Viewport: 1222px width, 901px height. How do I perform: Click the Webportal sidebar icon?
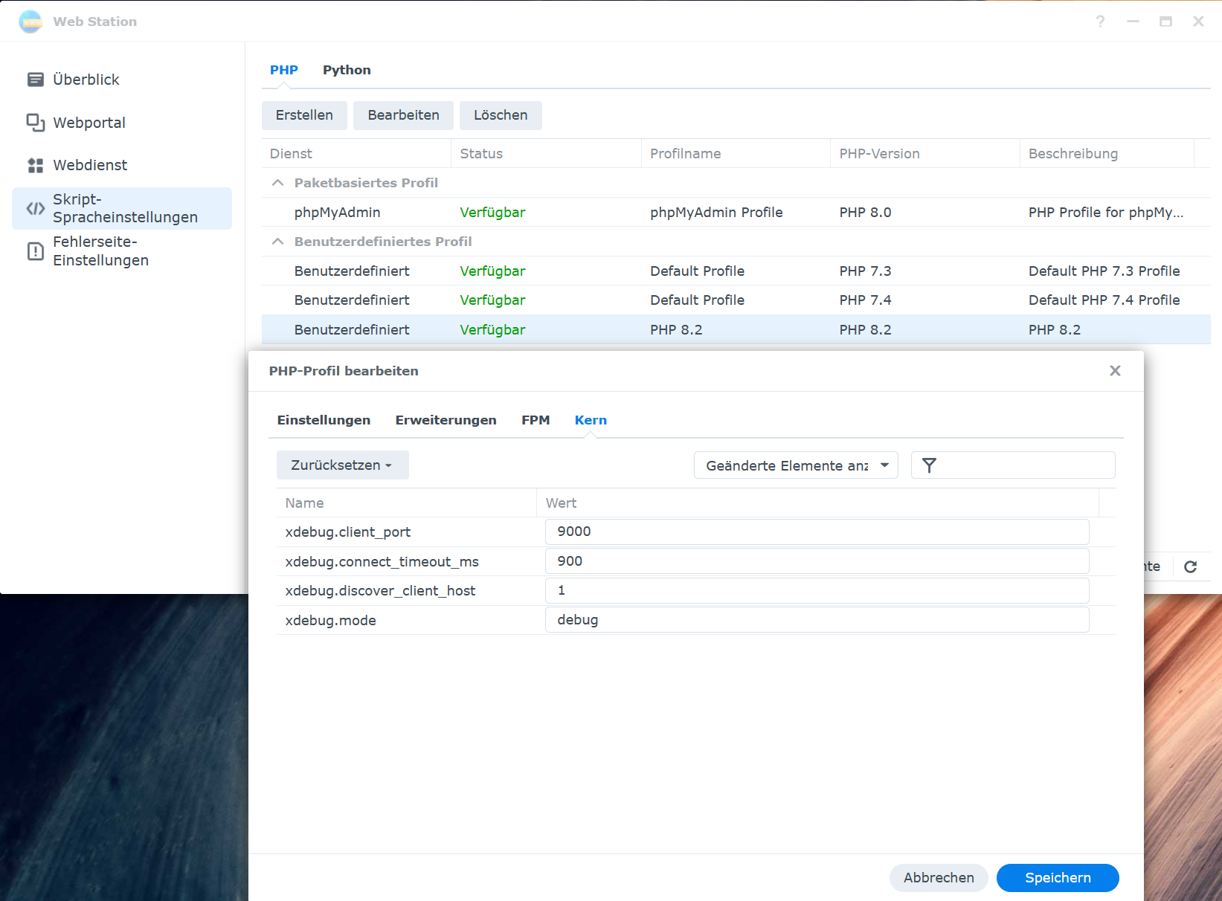(x=35, y=123)
